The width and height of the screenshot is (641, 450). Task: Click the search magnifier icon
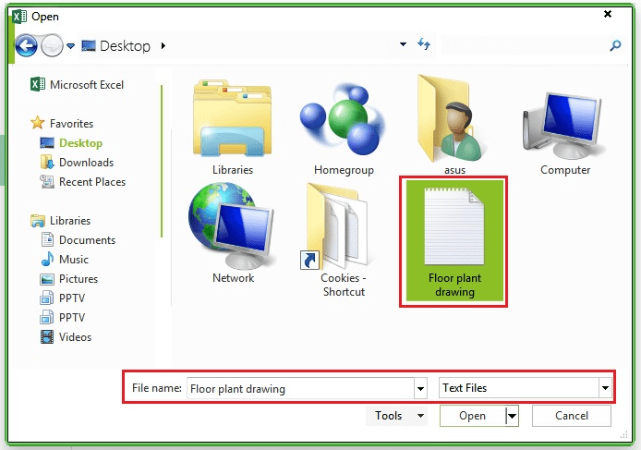pos(615,44)
